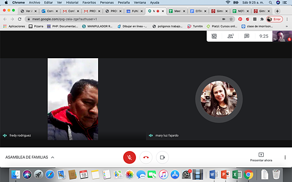
Task: Open Photos from the Dock
Action: pos(130,174)
